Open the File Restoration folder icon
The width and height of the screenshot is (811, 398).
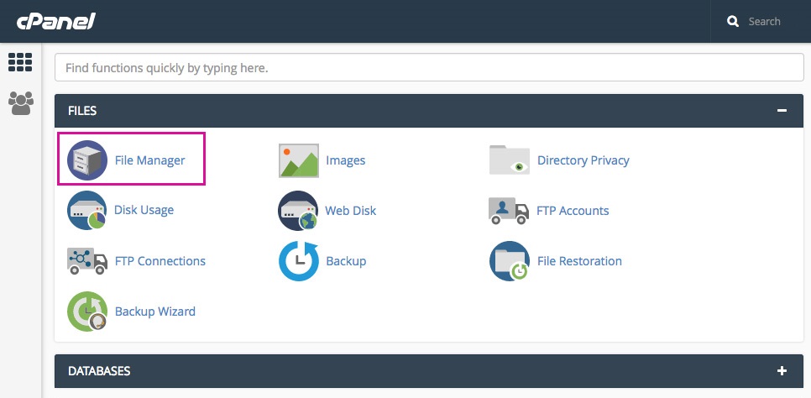click(x=510, y=261)
